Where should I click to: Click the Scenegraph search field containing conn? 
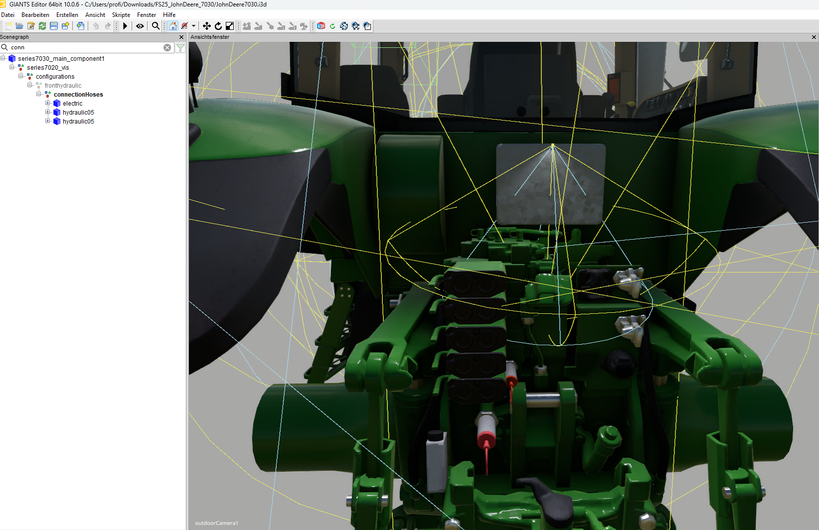85,47
